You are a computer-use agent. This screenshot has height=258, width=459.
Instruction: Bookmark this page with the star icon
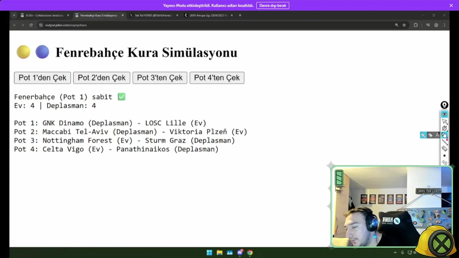pyautogui.click(x=404, y=25)
